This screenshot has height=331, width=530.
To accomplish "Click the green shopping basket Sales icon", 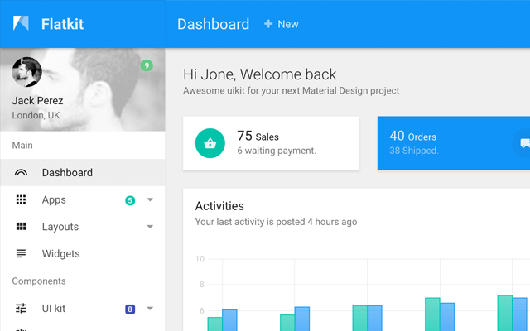I will tap(210, 143).
